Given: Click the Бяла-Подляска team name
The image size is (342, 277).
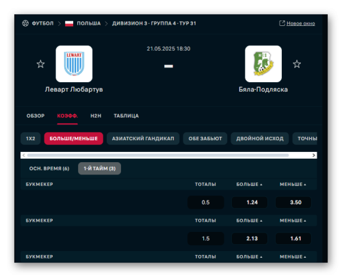Looking at the screenshot, I should pyautogui.click(x=263, y=90).
